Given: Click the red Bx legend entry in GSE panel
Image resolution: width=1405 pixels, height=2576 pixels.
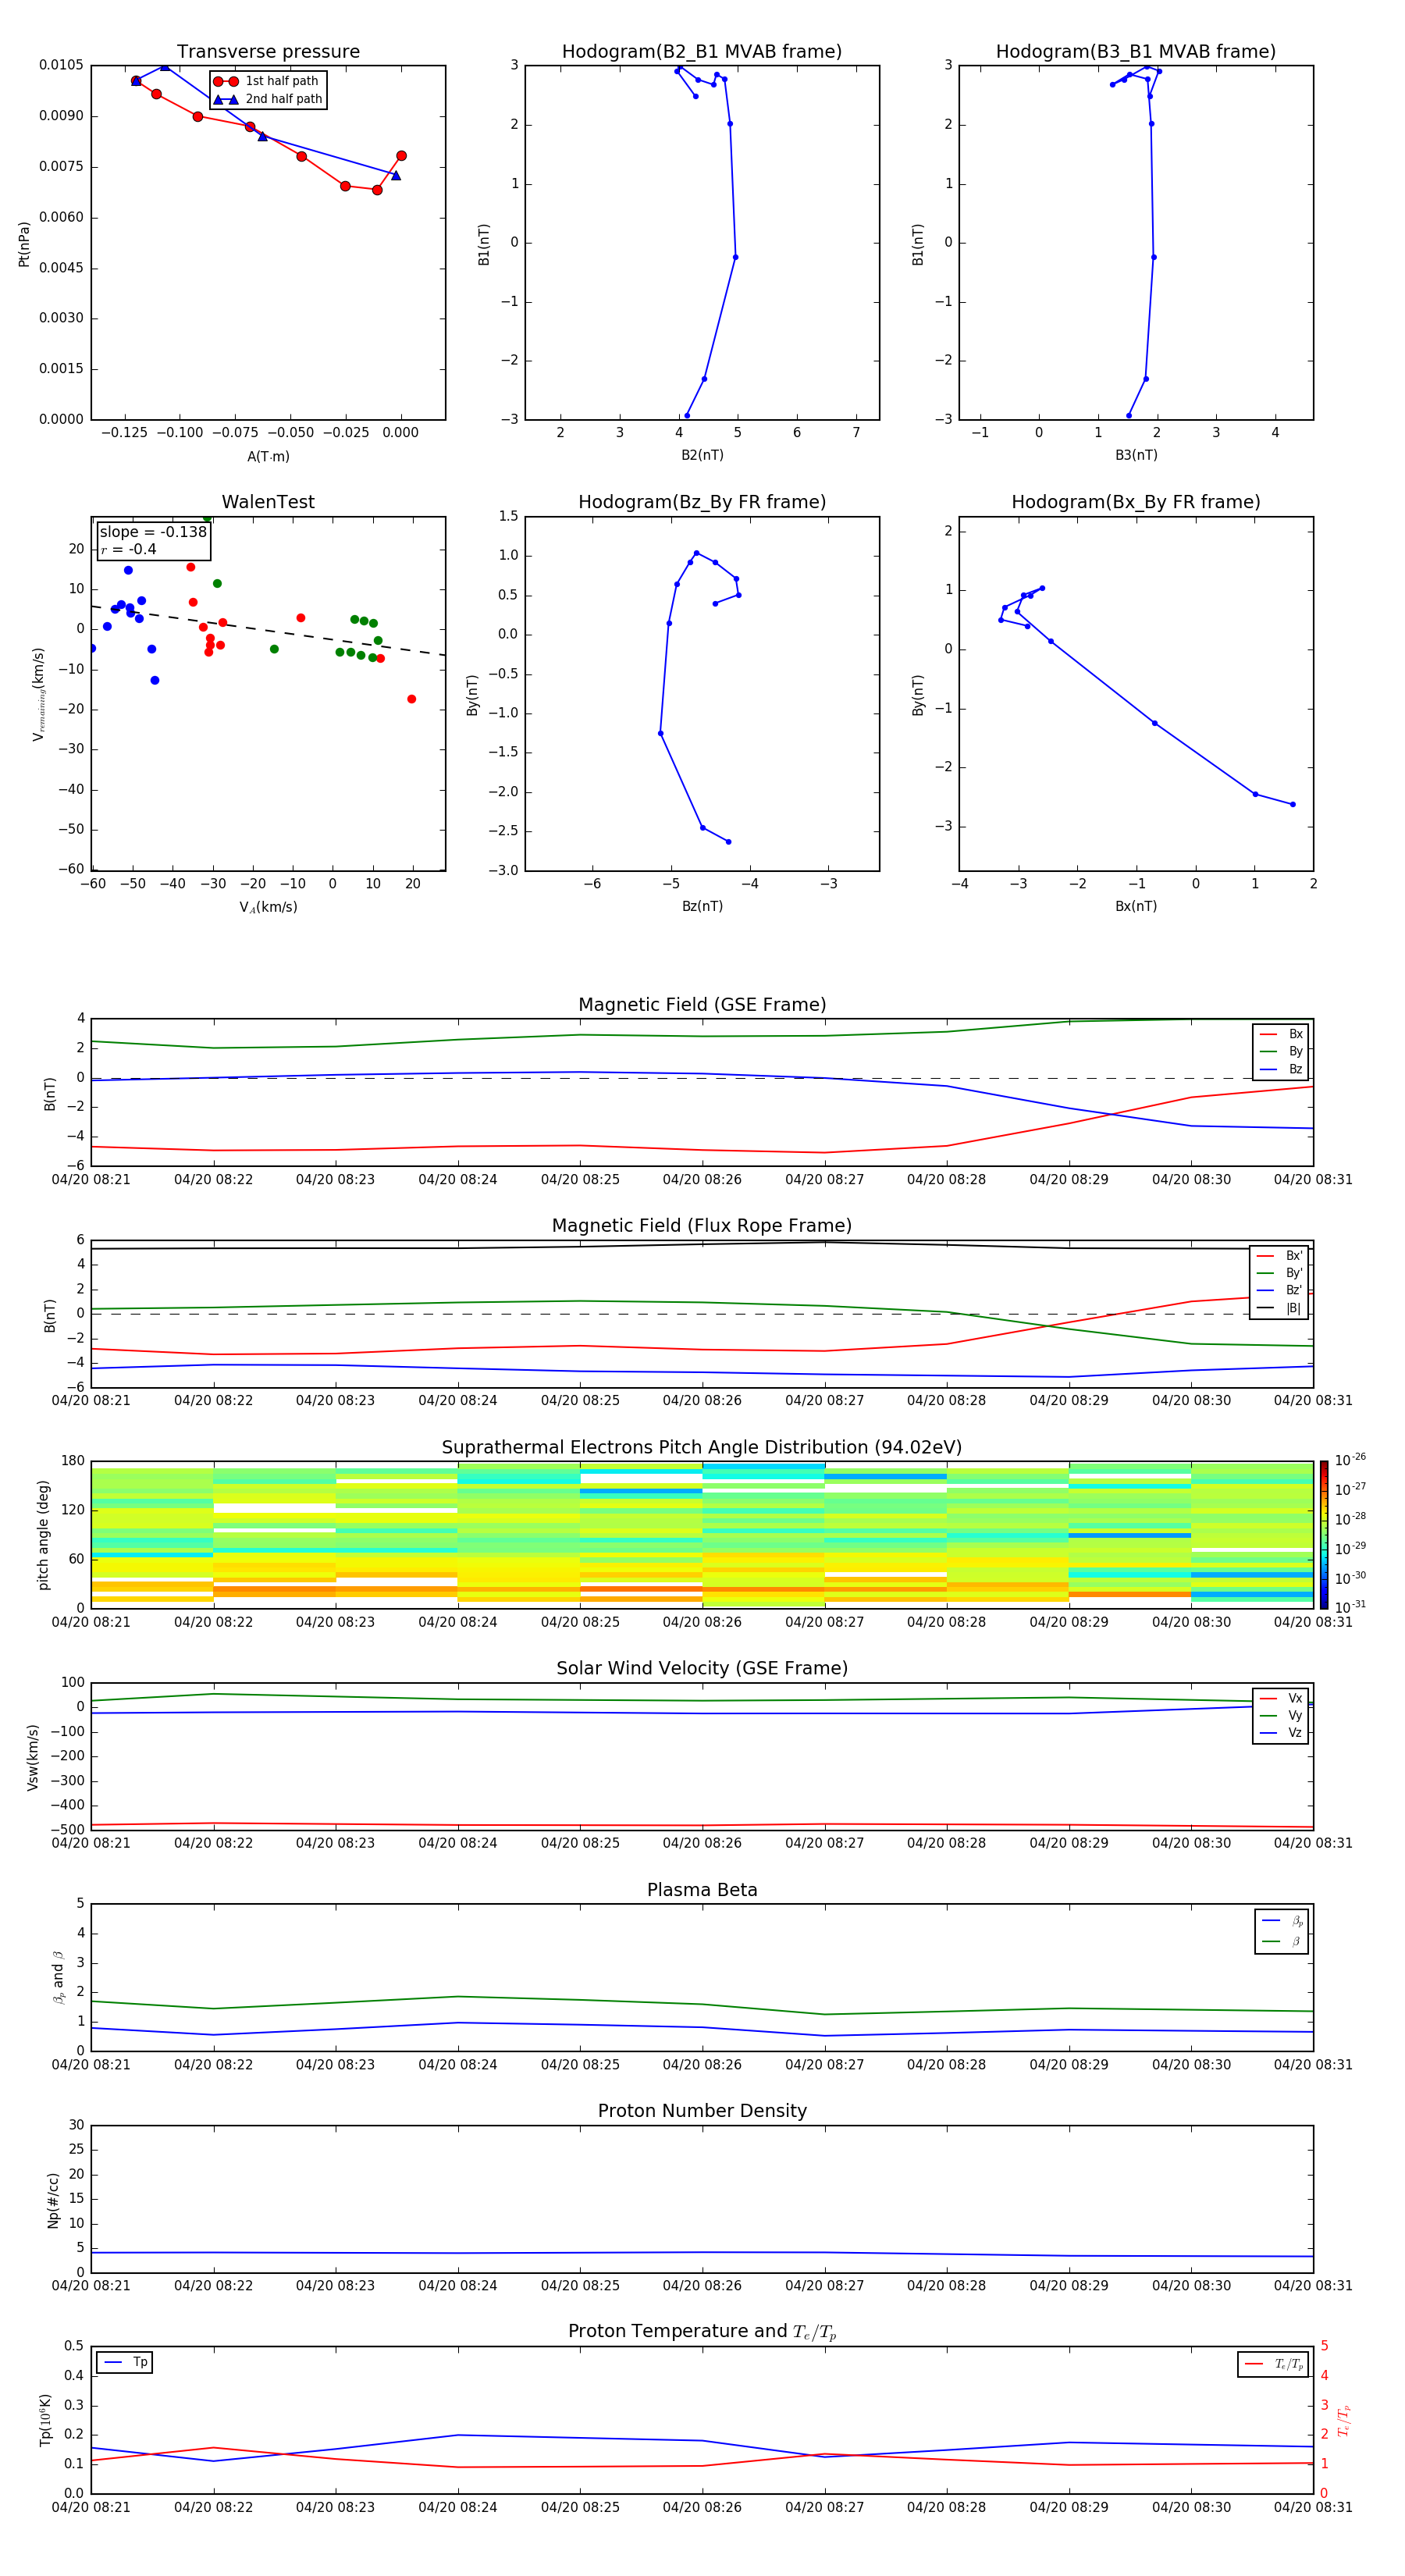Looking at the screenshot, I should (1281, 1034).
